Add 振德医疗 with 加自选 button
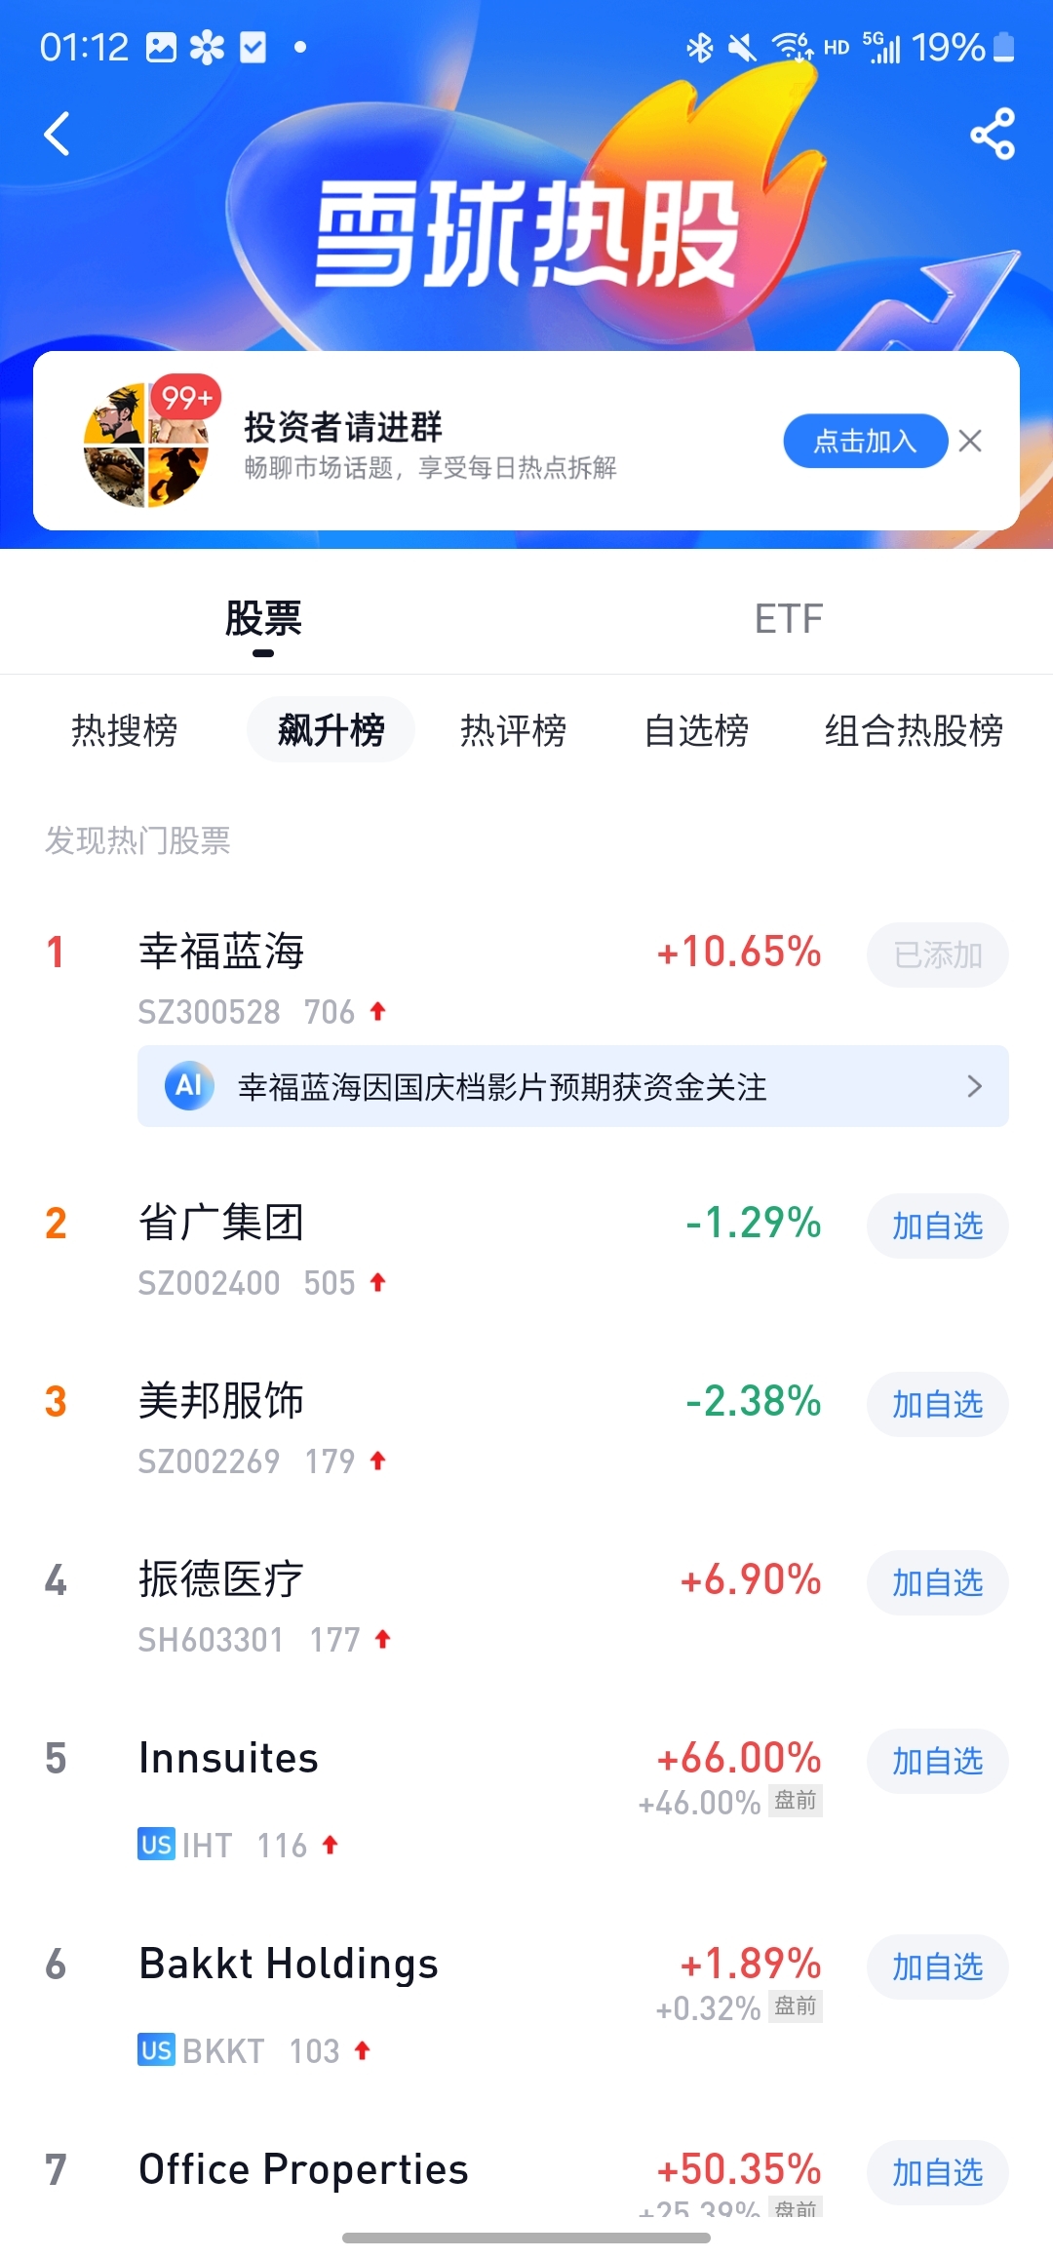 click(938, 1582)
